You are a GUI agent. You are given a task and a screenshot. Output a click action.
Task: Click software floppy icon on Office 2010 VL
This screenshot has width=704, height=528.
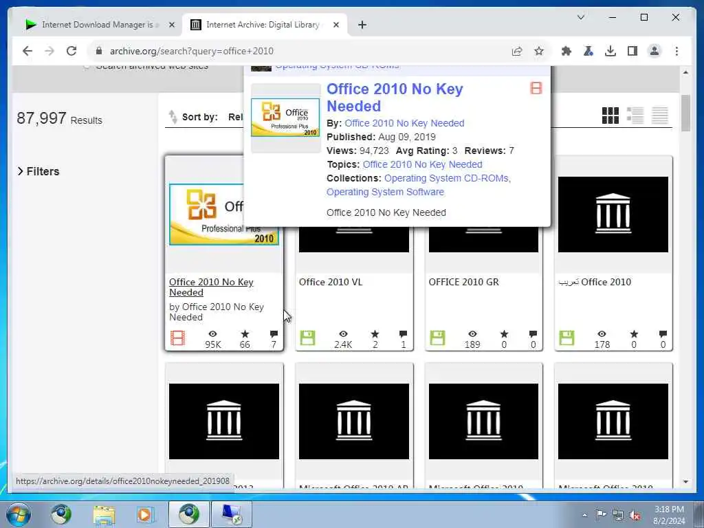coord(307,338)
